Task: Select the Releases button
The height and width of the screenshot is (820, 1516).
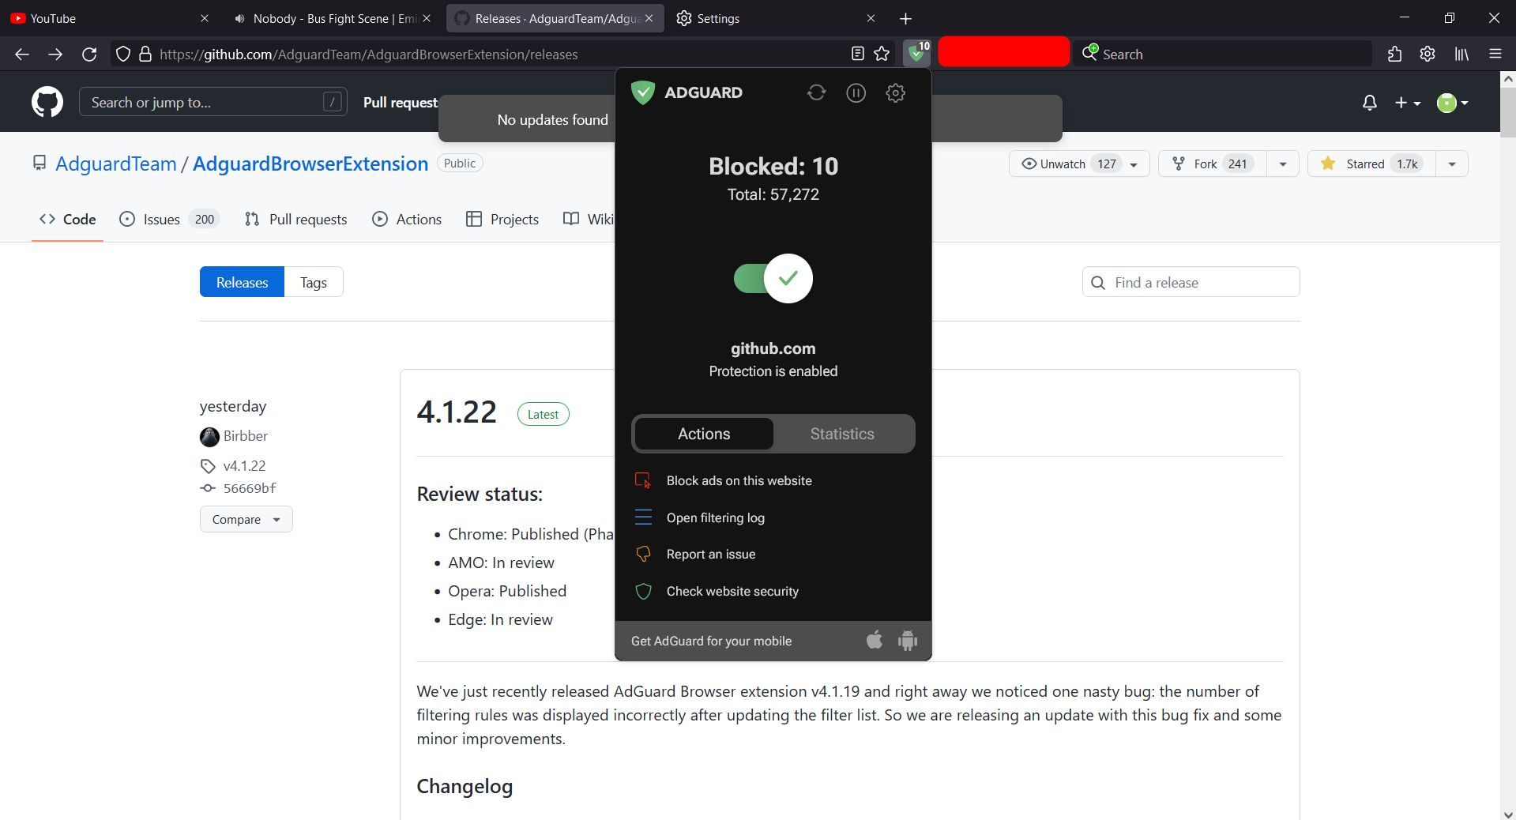Action: pyautogui.click(x=242, y=282)
